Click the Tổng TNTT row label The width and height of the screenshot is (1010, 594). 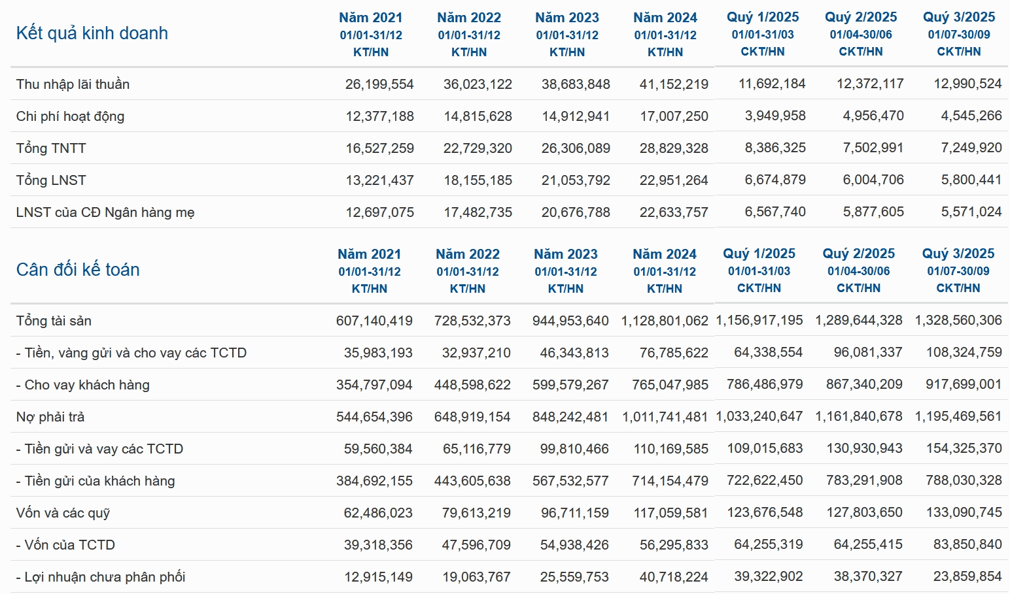click(51, 148)
